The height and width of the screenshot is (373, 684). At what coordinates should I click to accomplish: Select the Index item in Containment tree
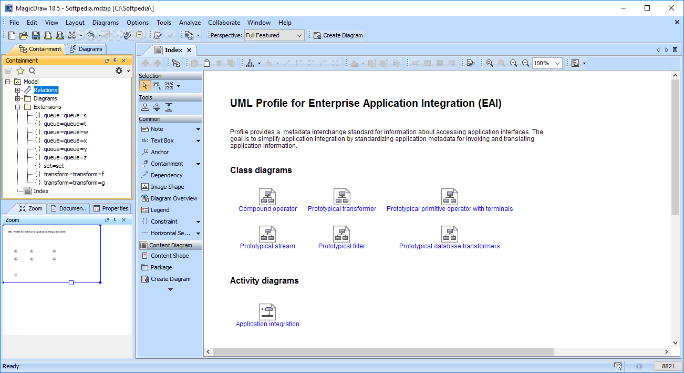point(41,191)
